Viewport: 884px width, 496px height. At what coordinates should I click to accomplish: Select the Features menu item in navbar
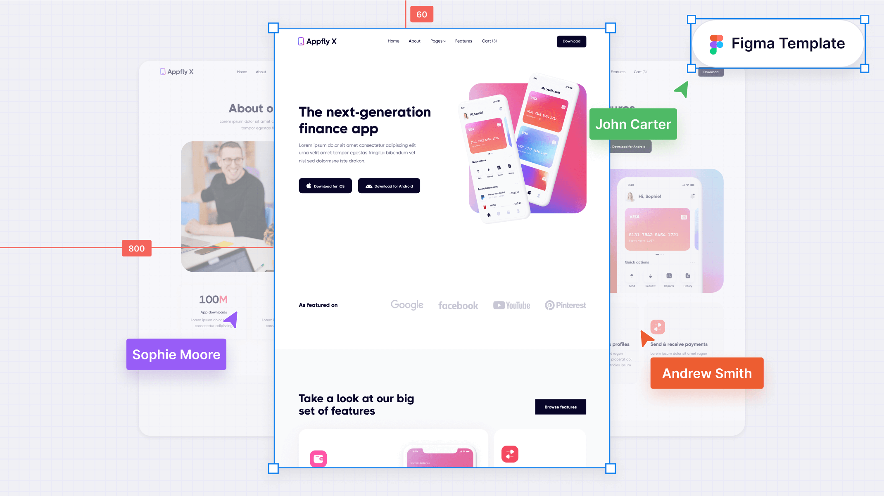(463, 40)
